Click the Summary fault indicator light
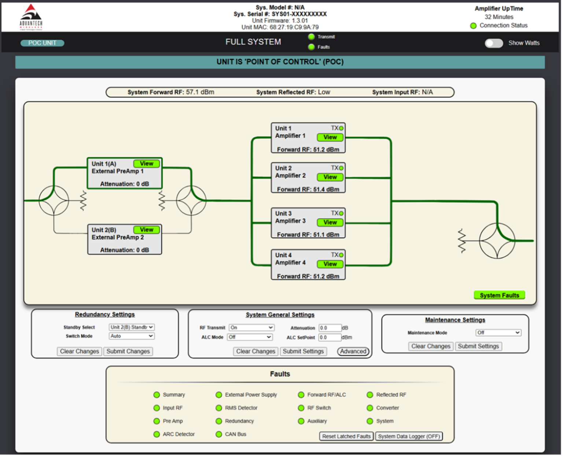Image resolution: width=563 pixels, height=456 pixels. (157, 395)
